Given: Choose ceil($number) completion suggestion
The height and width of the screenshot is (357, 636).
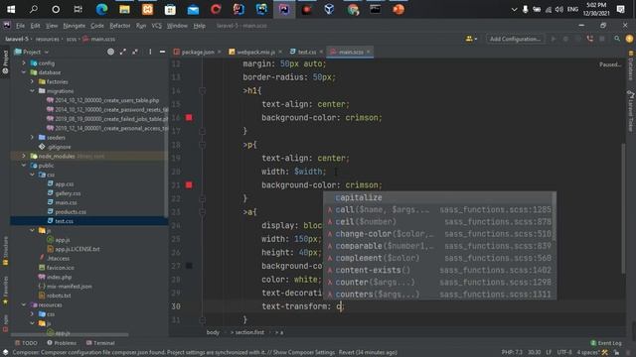Looking at the screenshot, I should [438, 222].
